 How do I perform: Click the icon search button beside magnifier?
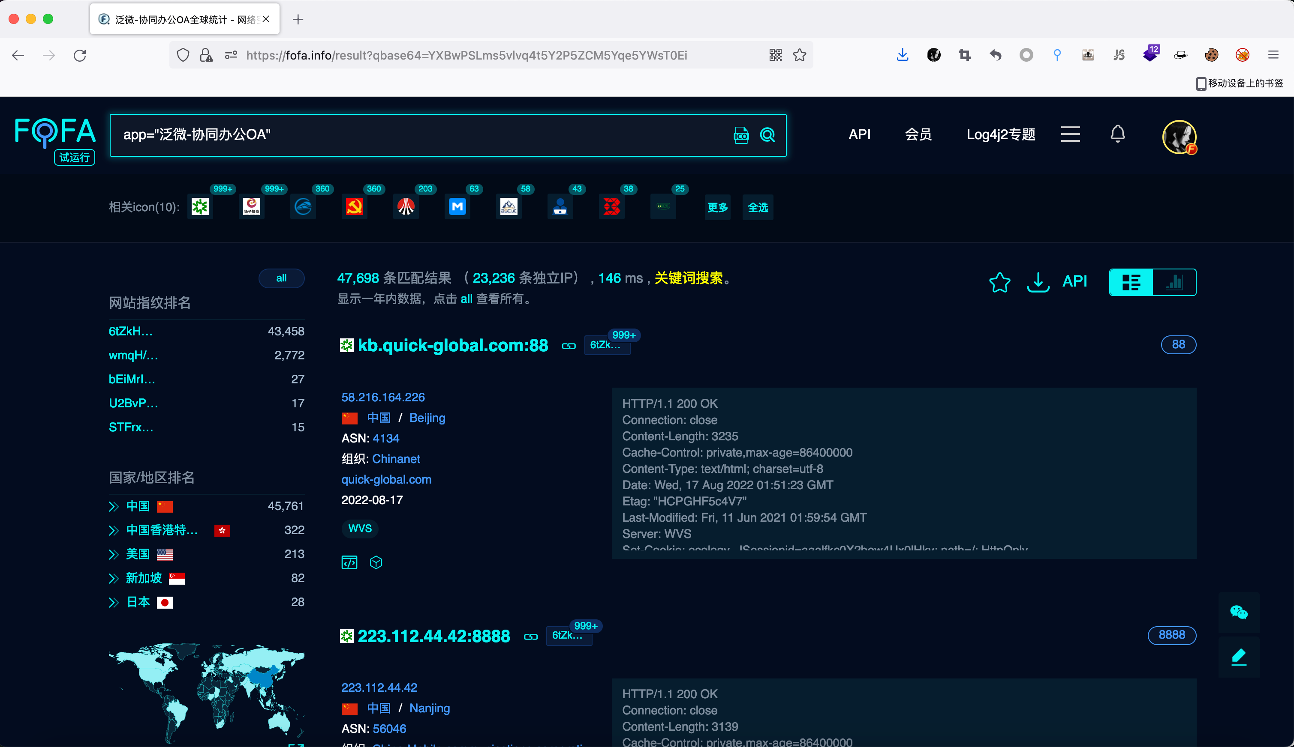[x=741, y=135]
